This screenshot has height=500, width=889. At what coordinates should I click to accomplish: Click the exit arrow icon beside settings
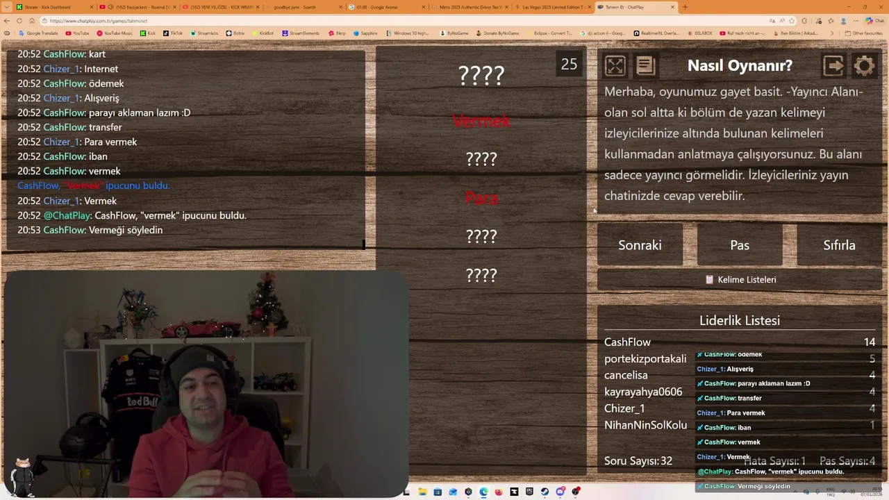click(833, 65)
